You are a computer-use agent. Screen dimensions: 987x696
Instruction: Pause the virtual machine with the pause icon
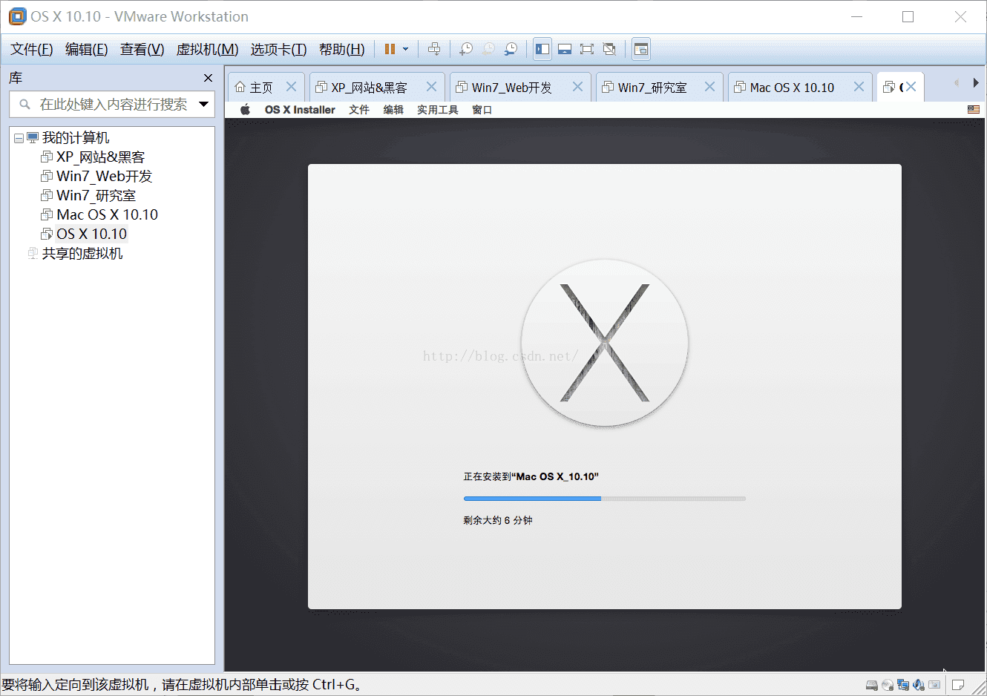[390, 49]
